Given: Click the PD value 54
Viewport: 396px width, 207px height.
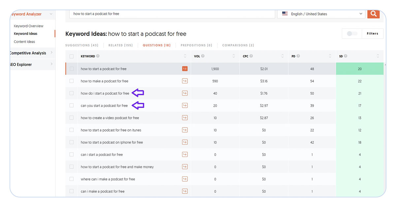Looking at the screenshot, I should click(312, 81).
